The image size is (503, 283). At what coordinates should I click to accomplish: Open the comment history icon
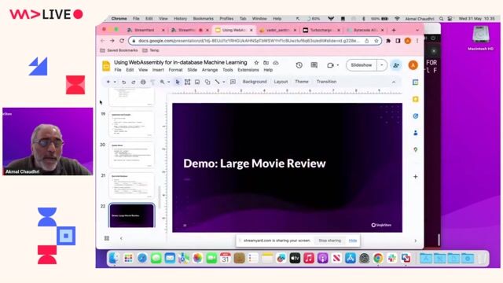pyautogui.click(x=314, y=65)
